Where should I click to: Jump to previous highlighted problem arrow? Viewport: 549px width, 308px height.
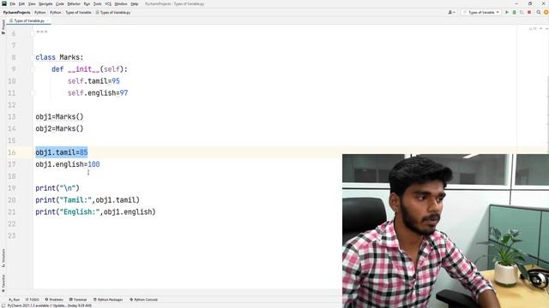(x=541, y=28)
